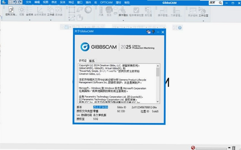Viewport: 241px width, 150px height.
Task: Click the pin icon in About dialog
Action: pos(153,32)
